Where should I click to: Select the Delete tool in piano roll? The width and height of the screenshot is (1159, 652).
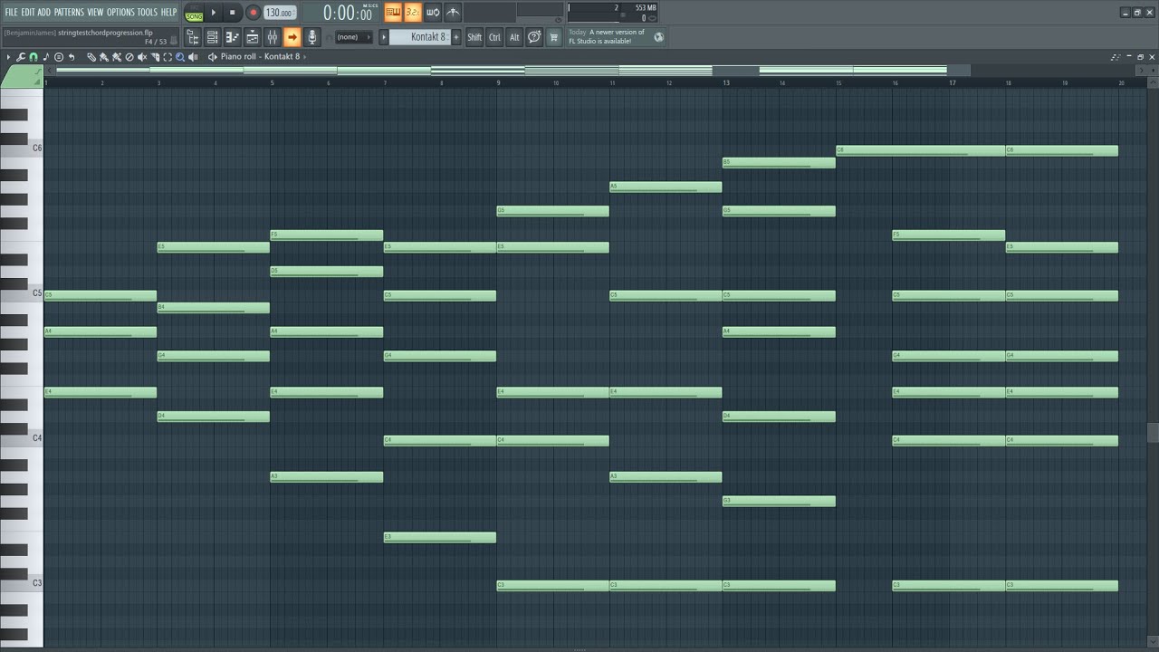[129, 57]
